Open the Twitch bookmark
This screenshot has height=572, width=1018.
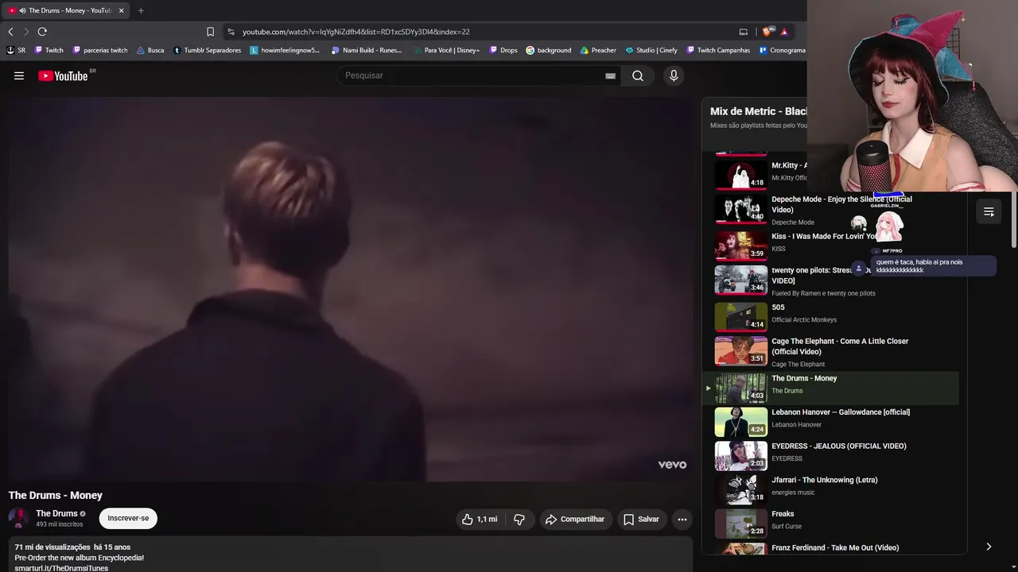(x=49, y=50)
